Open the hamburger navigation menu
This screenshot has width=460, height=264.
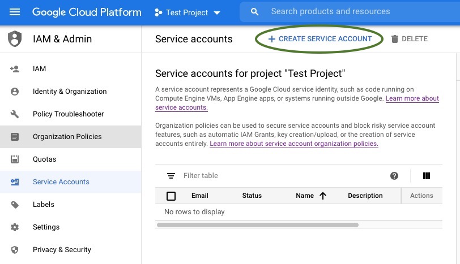click(x=15, y=12)
